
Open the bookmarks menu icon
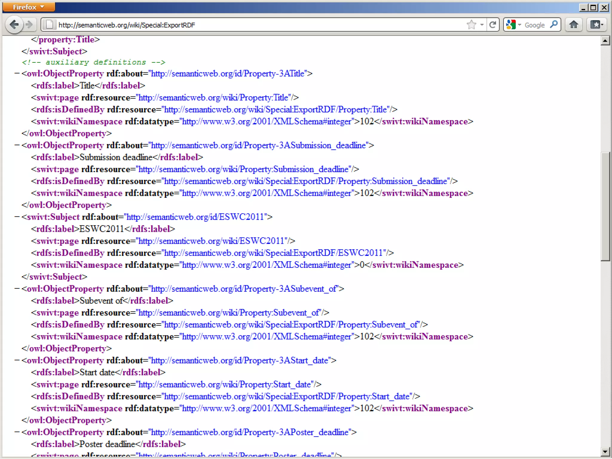click(597, 25)
